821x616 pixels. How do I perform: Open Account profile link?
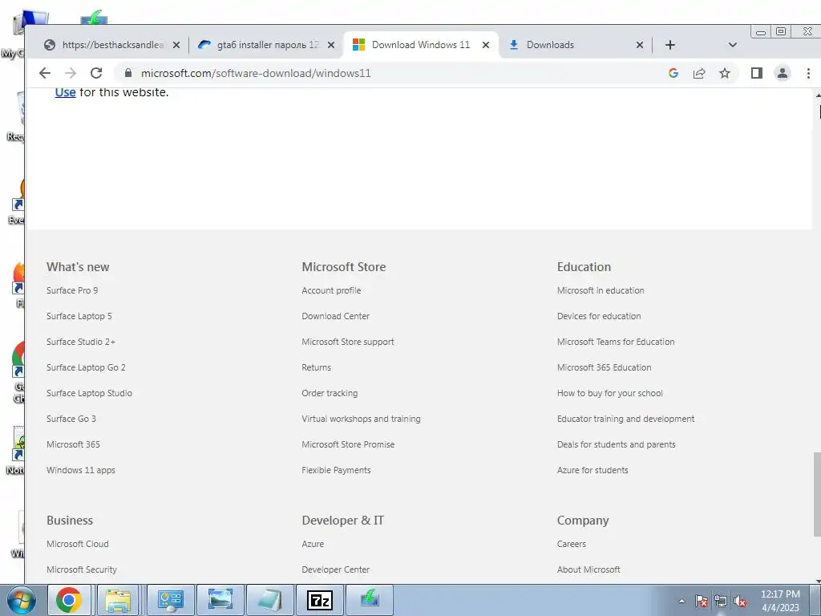click(x=331, y=290)
